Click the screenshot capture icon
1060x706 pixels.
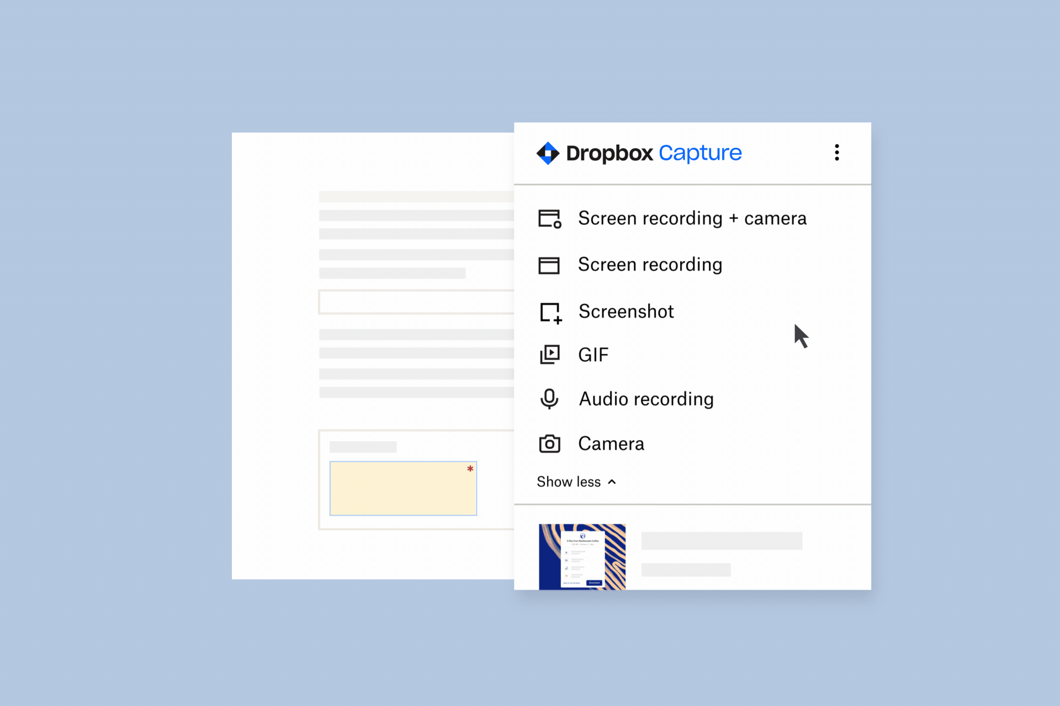point(550,311)
